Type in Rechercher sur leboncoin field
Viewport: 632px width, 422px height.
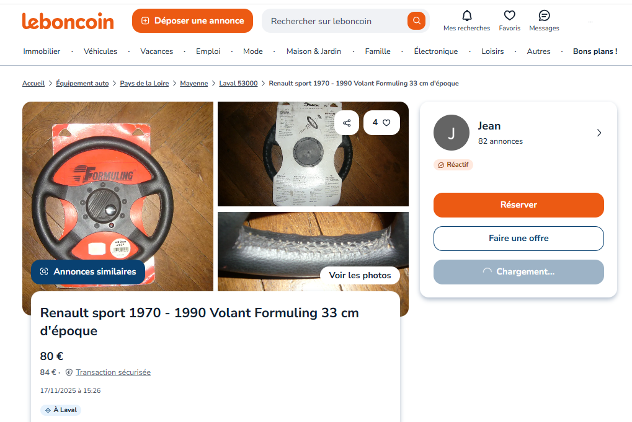(x=335, y=21)
